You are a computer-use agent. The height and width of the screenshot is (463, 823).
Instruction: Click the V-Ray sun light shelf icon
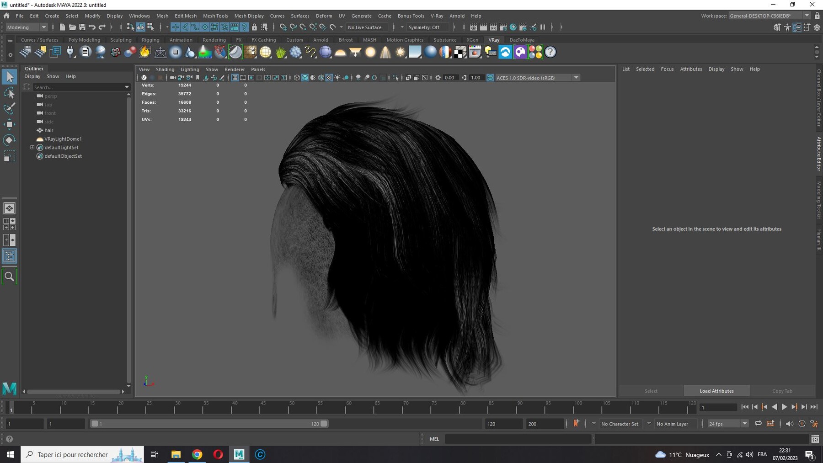pyautogui.click(x=401, y=52)
